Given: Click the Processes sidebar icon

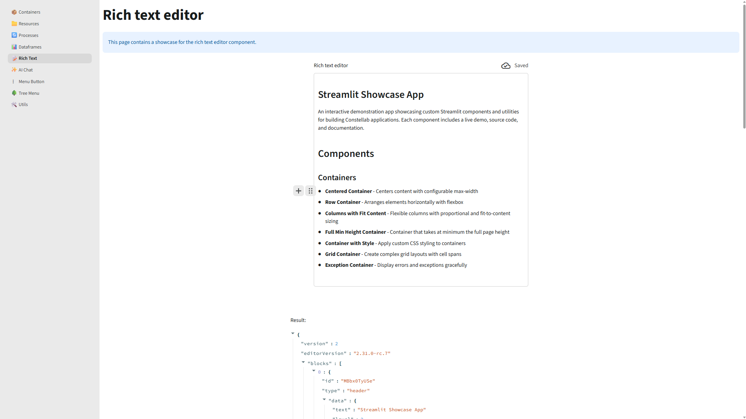Looking at the screenshot, I should [x=14, y=35].
